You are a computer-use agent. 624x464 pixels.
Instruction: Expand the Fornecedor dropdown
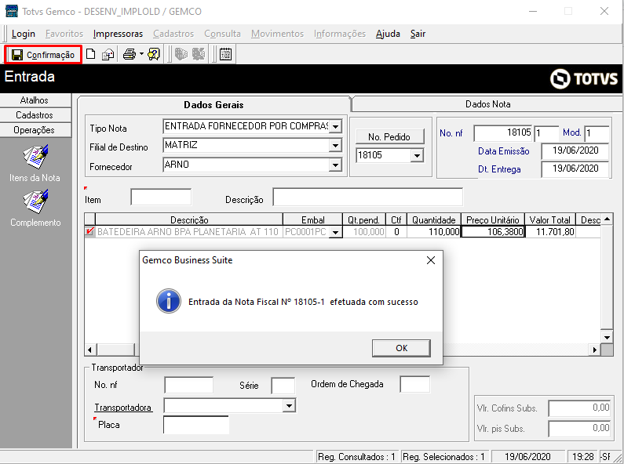pyautogui.click(x=335, y=165)
